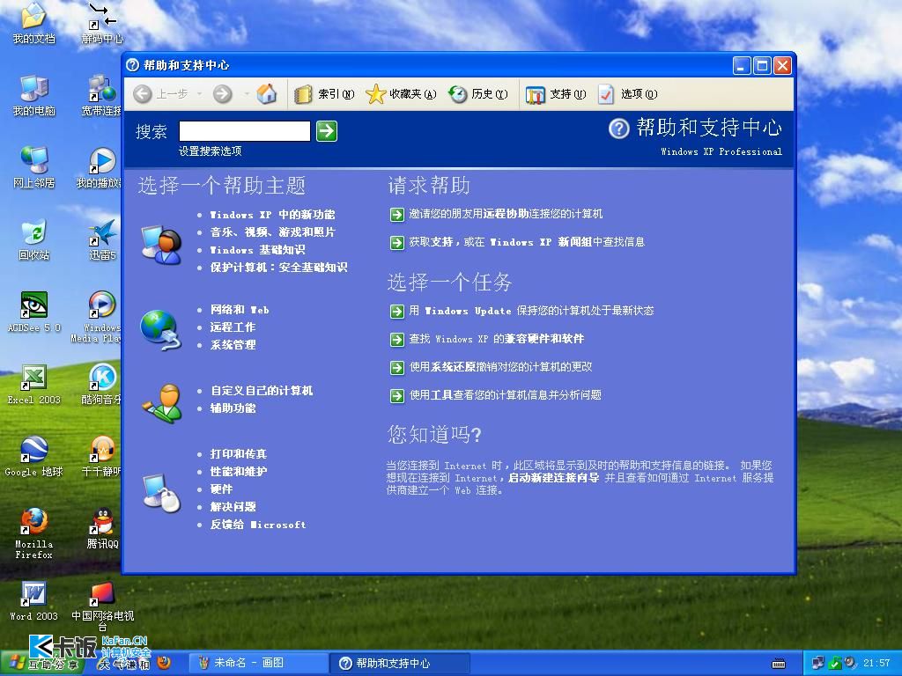The image size is (902, 676).
Task: Open the Back history dropdown arrow
Action: click(x=199, y=93)
